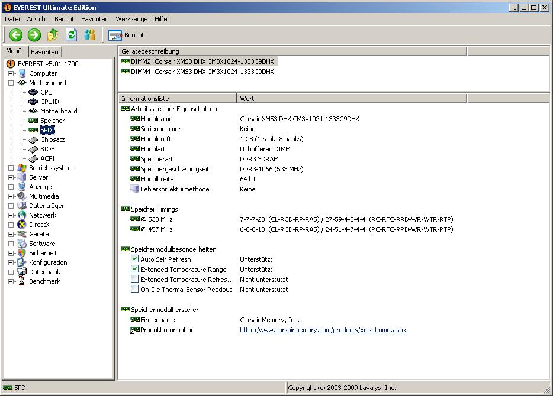
Task: Toggle Auto Self Refresh checkbox
Action: coord(134,259)
